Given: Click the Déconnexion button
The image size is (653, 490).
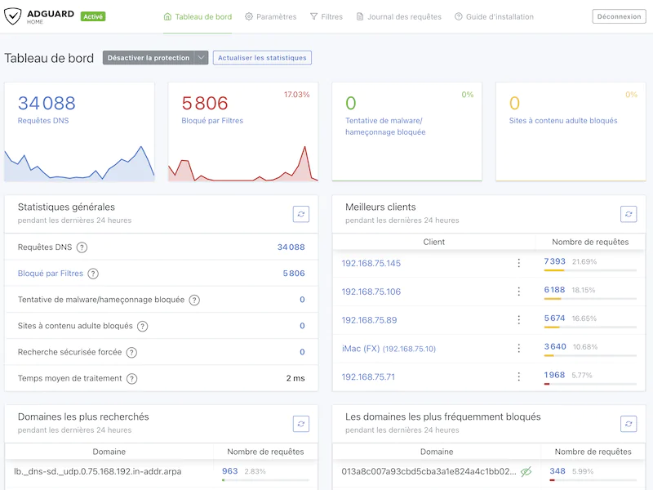Looking at the screenshot, I should click(620, 16).
